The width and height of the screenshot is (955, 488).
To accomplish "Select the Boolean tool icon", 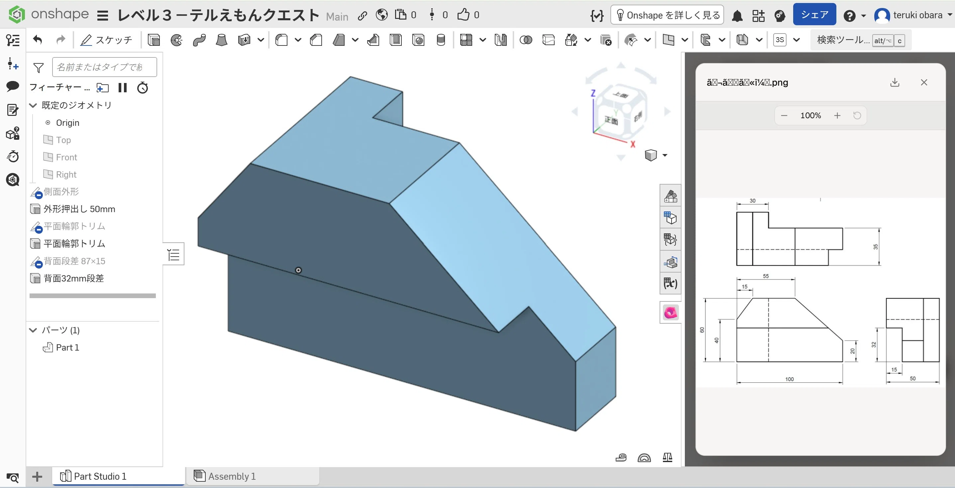I will click(x=526, y=40).
